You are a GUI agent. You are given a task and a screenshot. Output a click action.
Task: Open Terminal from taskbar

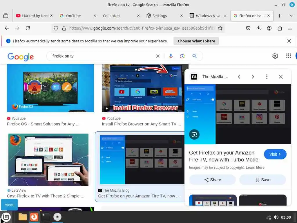tap(46, 217)
